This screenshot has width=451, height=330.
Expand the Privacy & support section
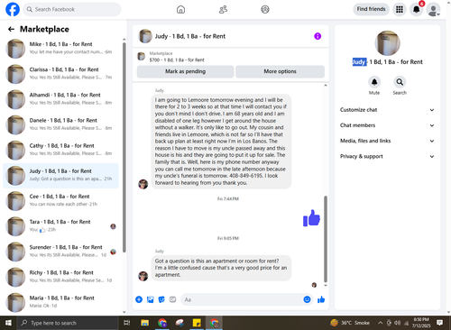(387, 156)
